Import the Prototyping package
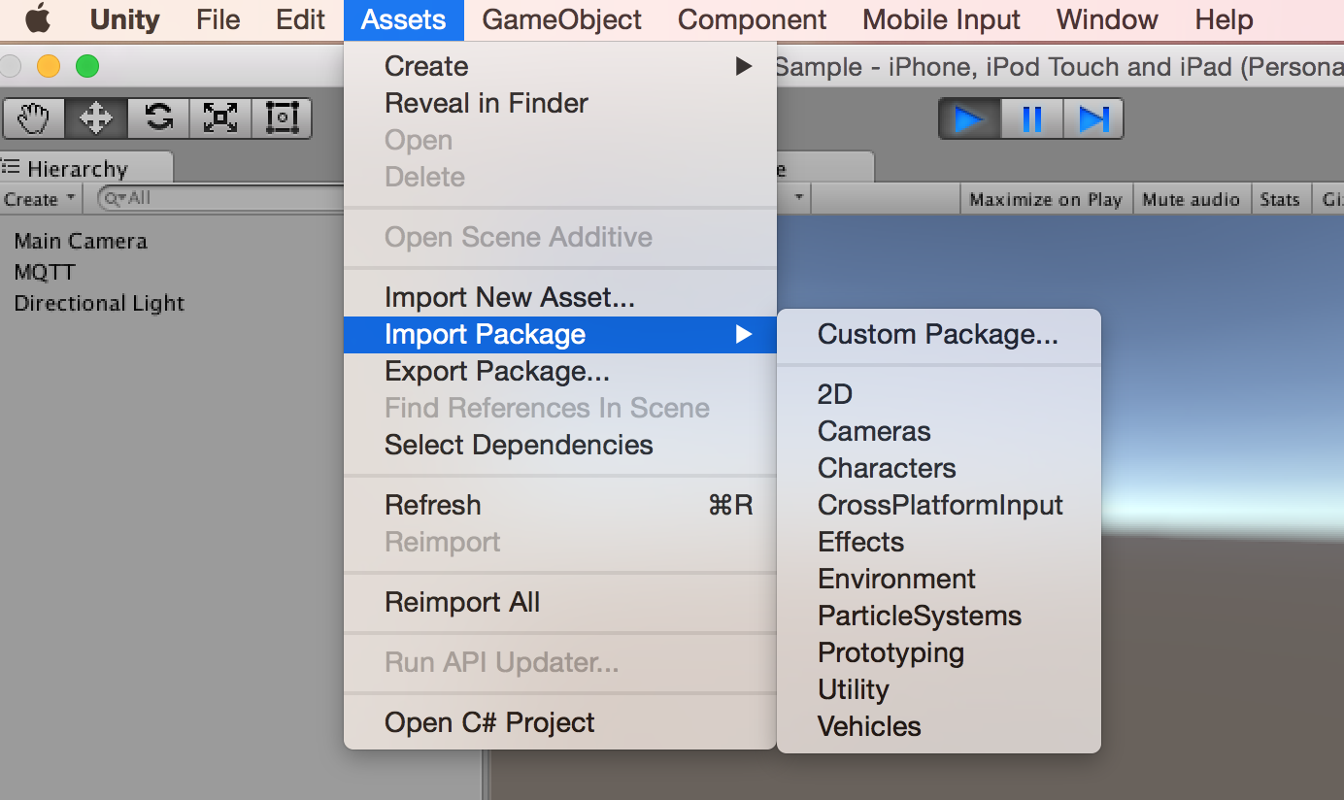The image size is (1344, 800). tap(939, 652)
